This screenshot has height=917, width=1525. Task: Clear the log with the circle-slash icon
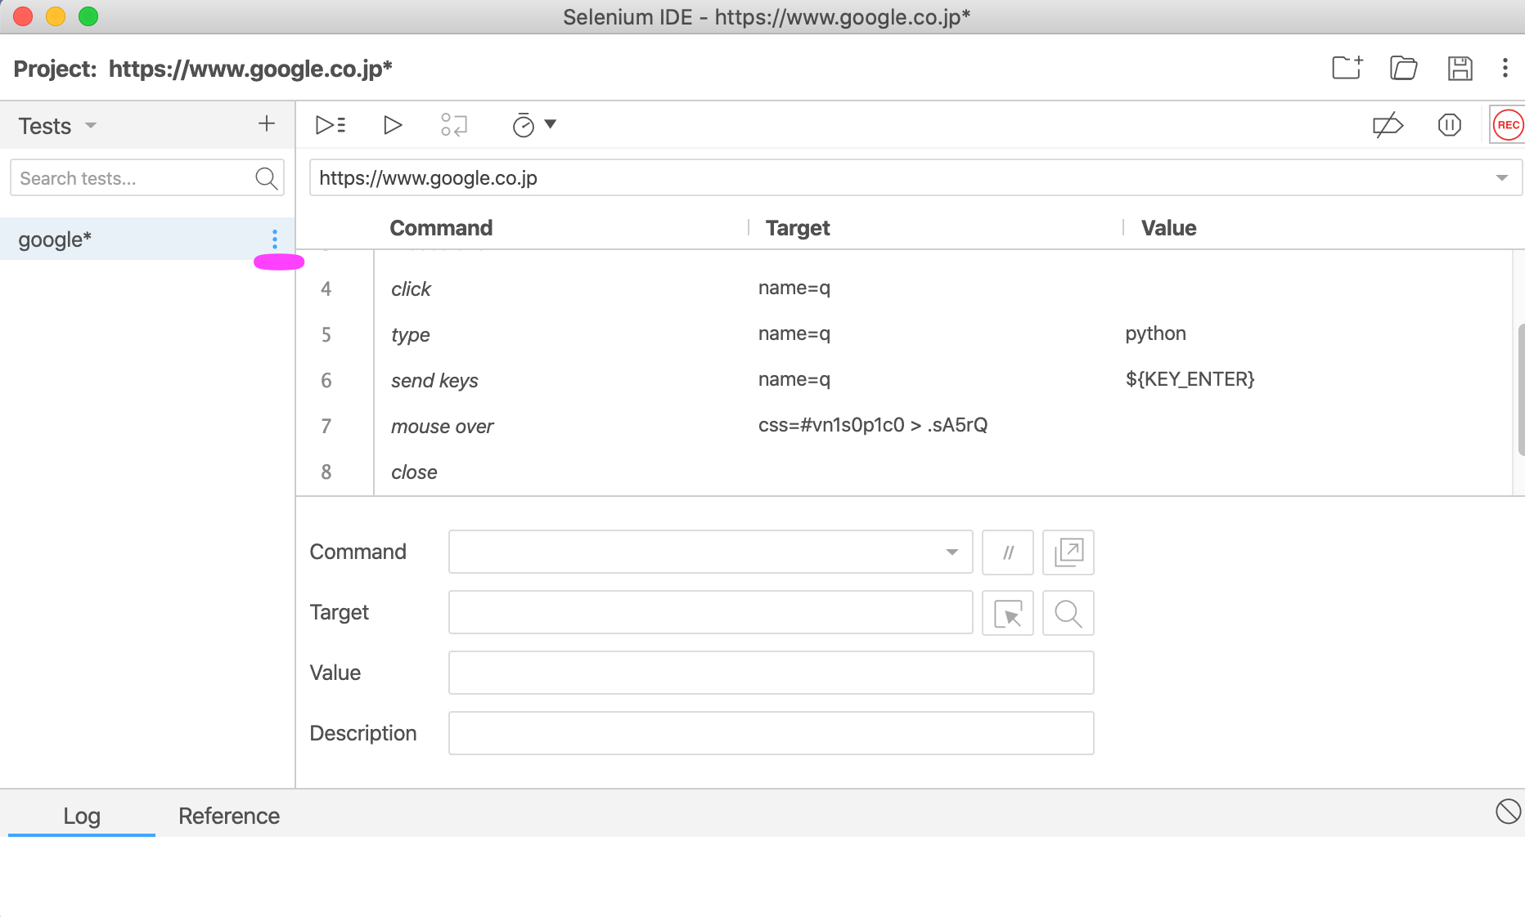coord(1508,812)
